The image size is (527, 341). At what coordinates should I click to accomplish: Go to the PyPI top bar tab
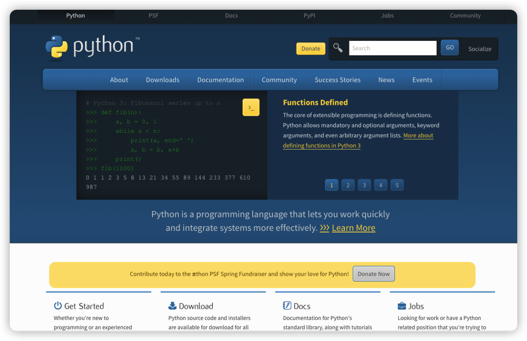[309, 16]
